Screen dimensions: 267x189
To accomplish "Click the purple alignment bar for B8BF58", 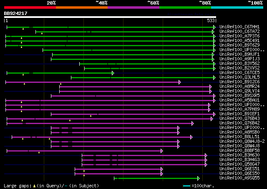I will pos(84,151).
